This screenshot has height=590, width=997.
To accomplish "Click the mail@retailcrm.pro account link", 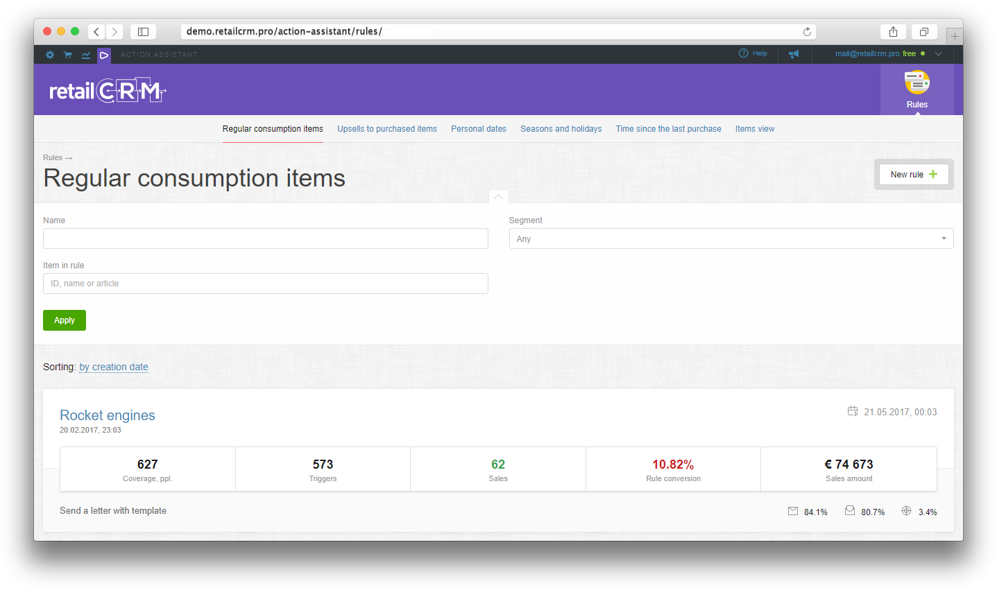I will coord(867,53).
